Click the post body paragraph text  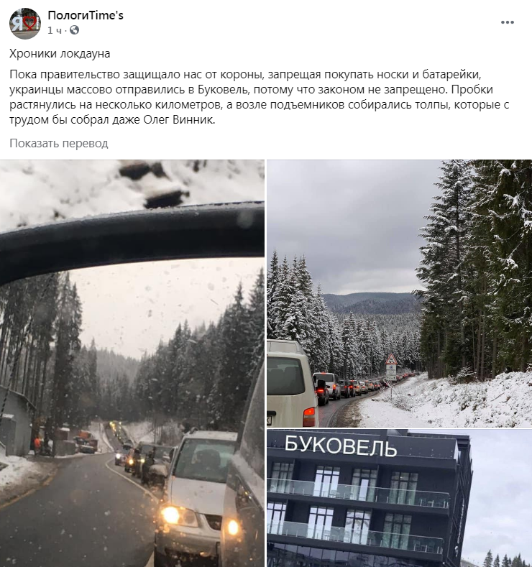tap(260, 97)
